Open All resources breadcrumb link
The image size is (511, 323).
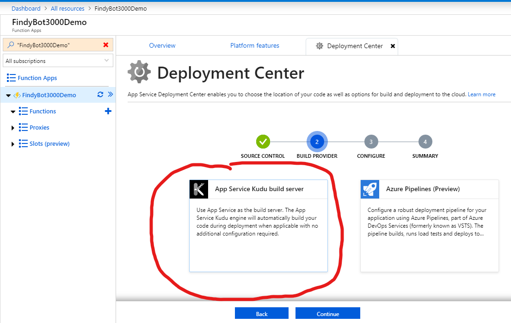[x=68, y=8]
